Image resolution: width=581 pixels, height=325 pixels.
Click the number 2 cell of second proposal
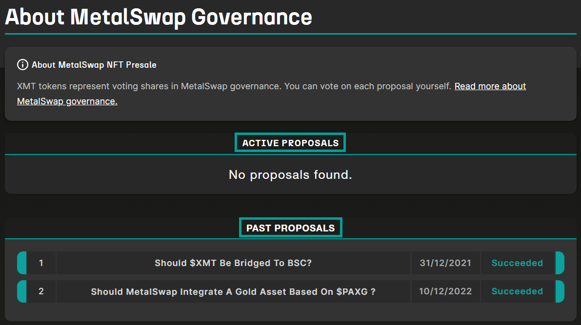tap(41, 291)
